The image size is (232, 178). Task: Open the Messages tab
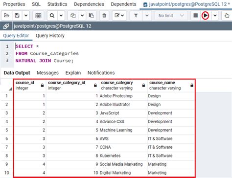pyautogui.click(x=47, y=73)
